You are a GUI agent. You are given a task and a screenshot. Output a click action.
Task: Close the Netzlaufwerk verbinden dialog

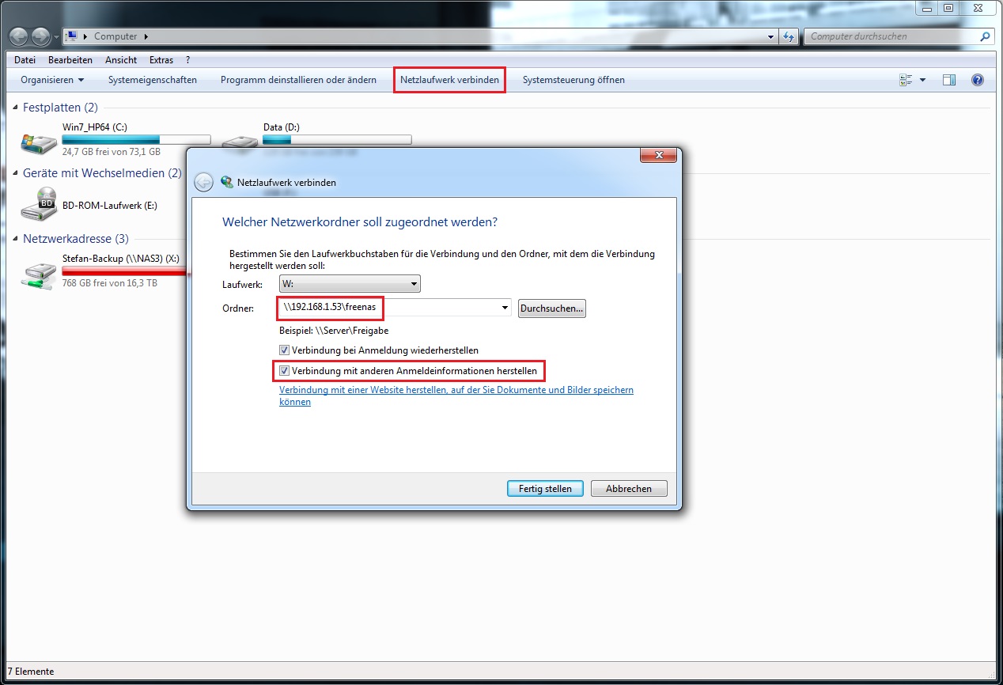point(657,156)
